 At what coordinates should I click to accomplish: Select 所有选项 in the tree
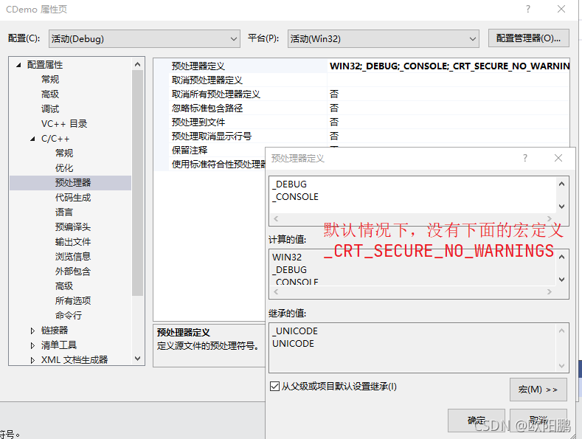pyautogui.click(x=73, y=300)
